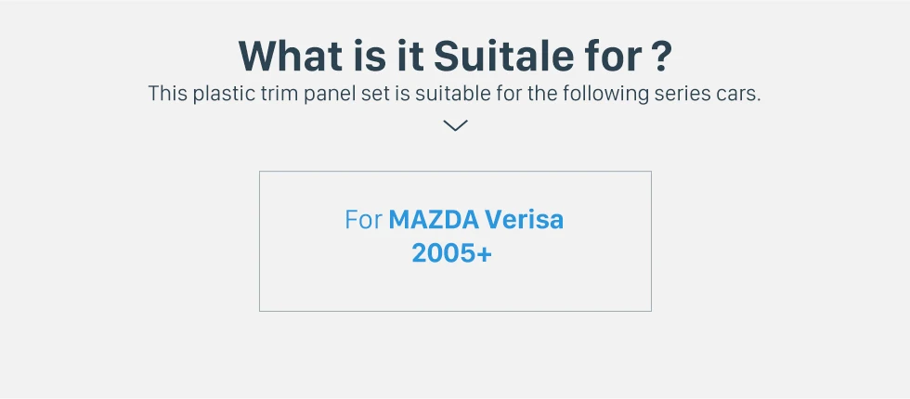Click the downward chevron below the subtitle
Screen dimensions: 910x399
455,125
